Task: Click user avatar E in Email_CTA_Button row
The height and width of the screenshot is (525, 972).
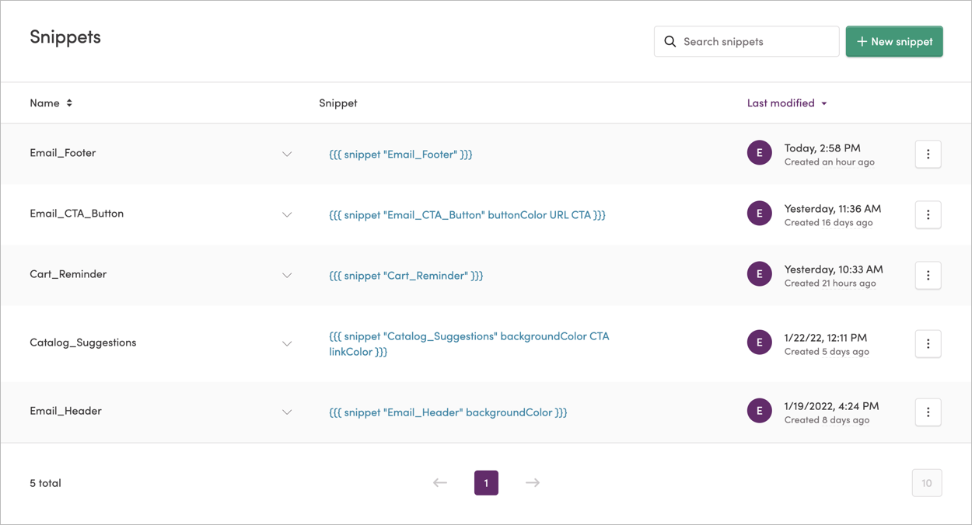Action: click(x=760, y=214)
